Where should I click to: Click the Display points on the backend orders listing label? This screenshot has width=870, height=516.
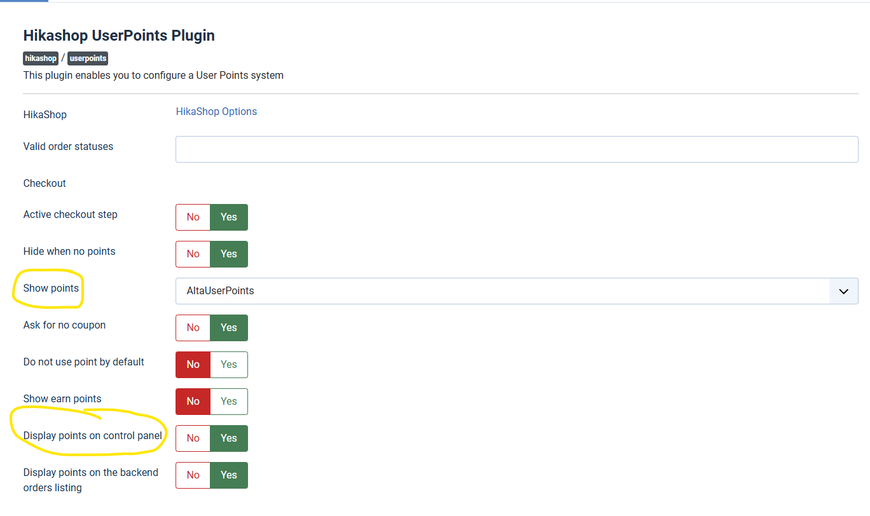91,480
